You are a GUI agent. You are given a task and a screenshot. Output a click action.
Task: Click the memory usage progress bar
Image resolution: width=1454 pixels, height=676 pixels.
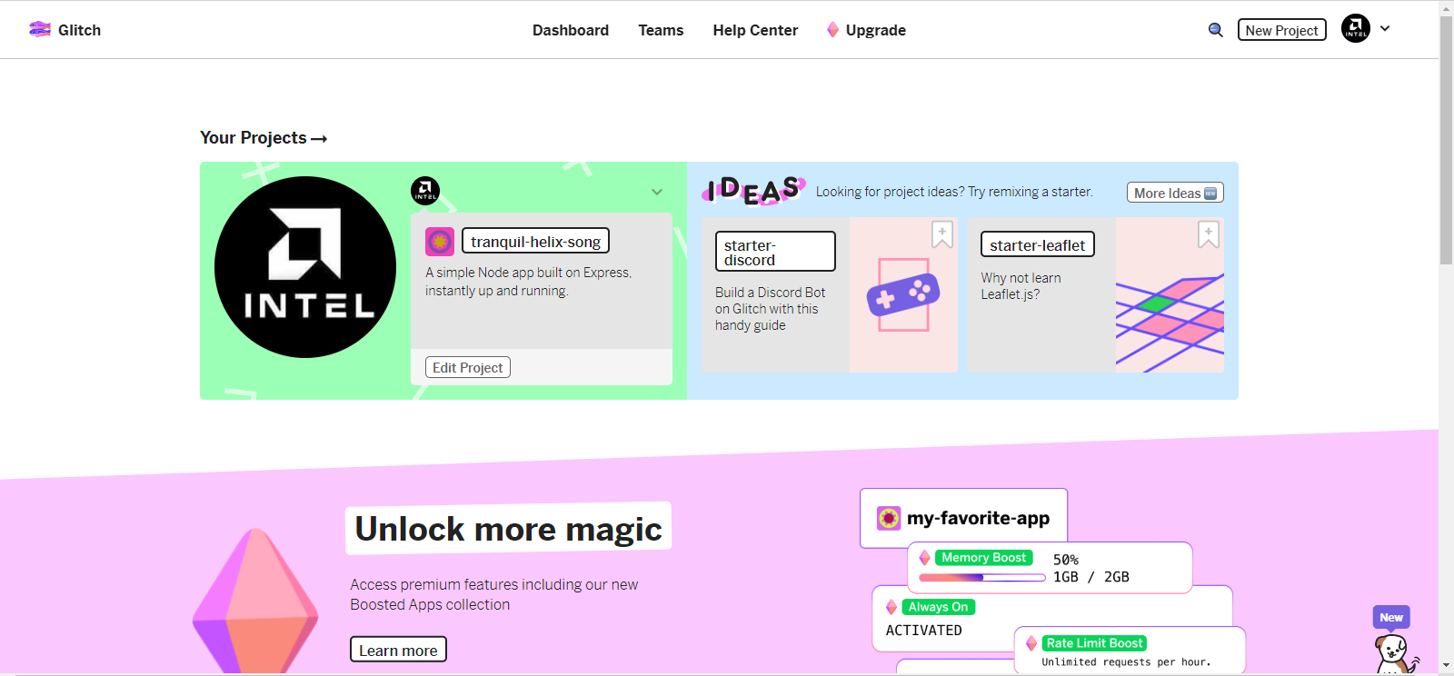pos(982,577)
